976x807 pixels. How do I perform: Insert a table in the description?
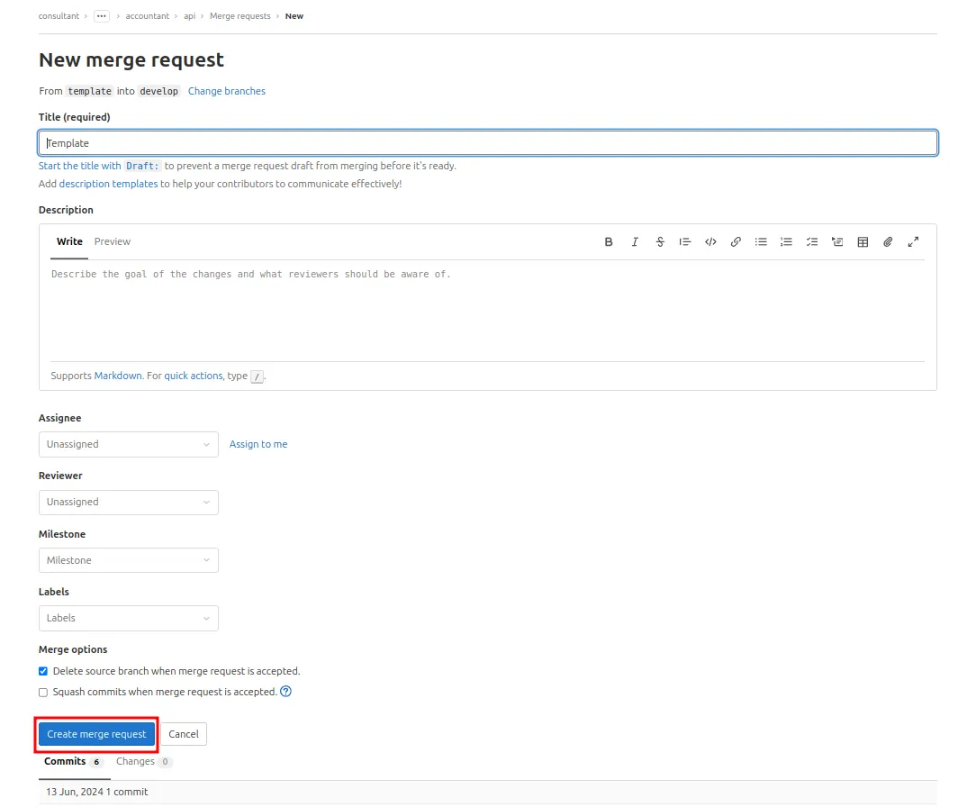863,242
